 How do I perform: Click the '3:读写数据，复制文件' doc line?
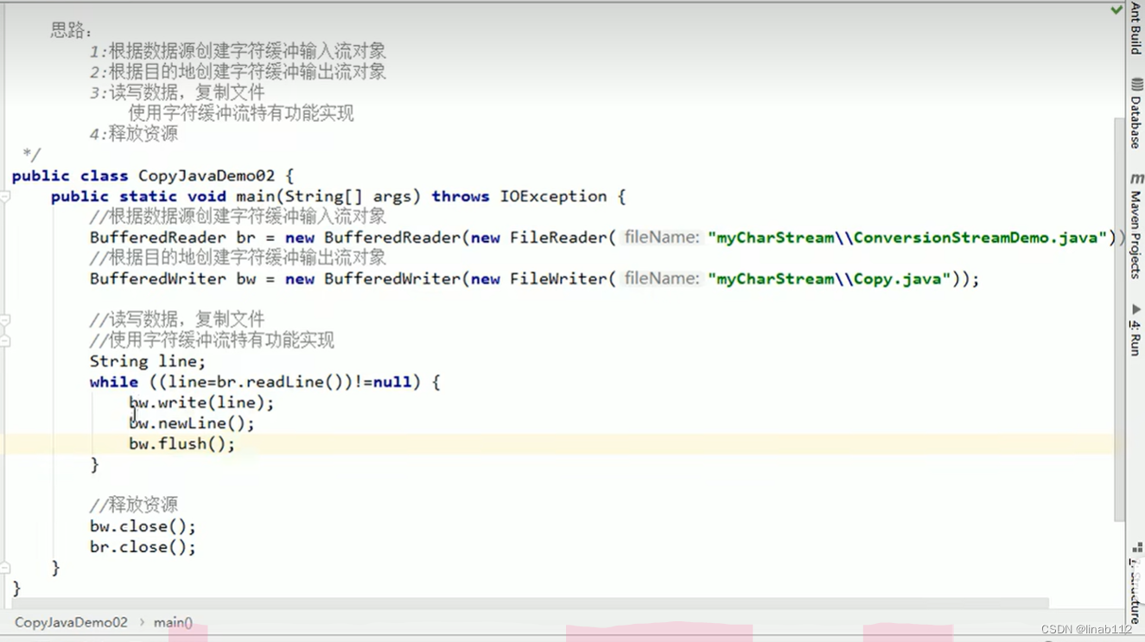click(177, 92)
